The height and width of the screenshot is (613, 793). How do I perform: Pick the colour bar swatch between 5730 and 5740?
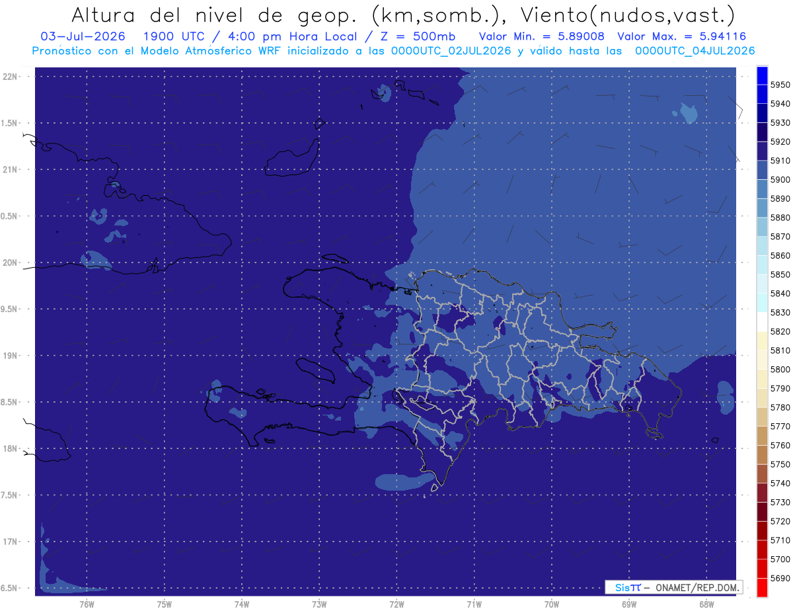pyautogui.click(x=762, y=493)
